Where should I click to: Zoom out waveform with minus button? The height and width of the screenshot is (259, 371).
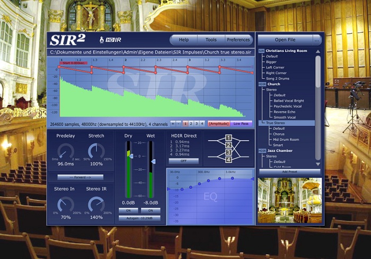tap(179, 123)
